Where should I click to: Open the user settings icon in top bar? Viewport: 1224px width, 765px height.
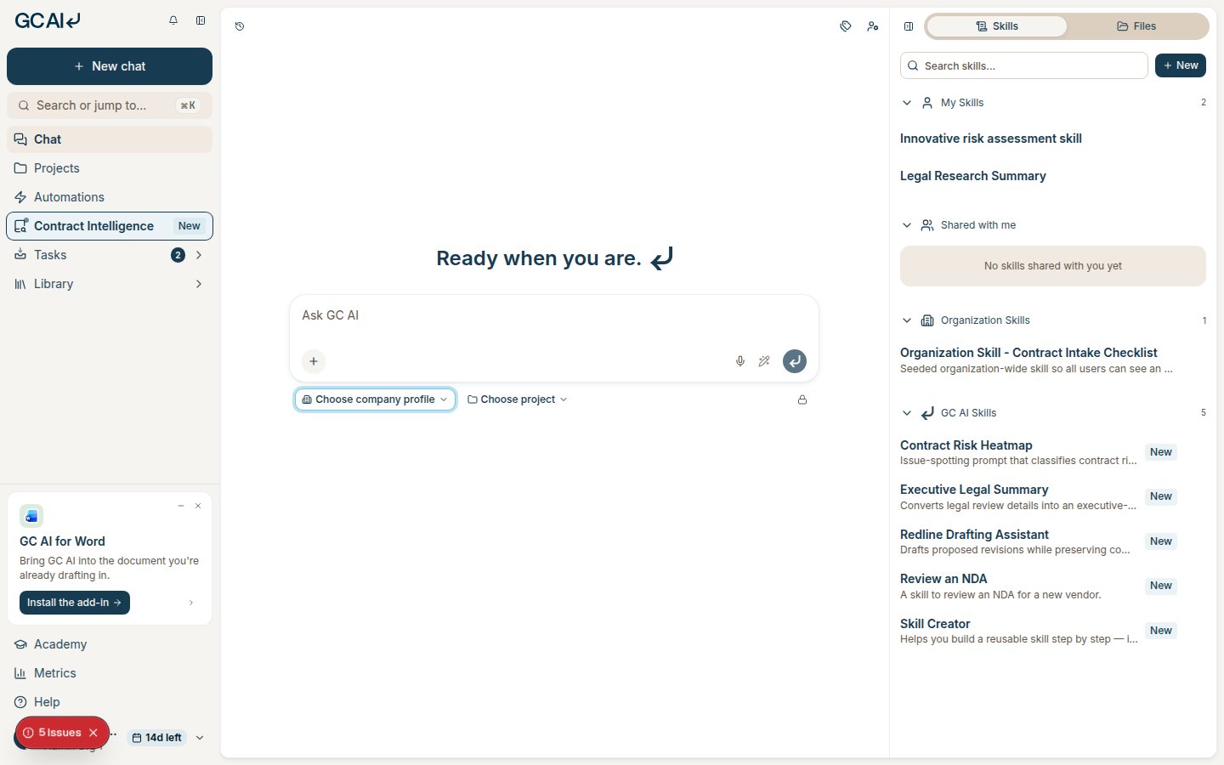click(873, 26)
